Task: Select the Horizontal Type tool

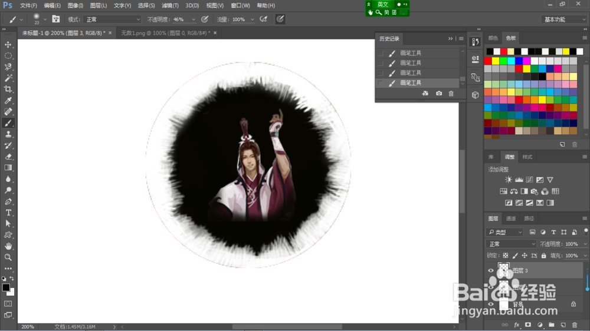Action: click(x=8, y=213)
